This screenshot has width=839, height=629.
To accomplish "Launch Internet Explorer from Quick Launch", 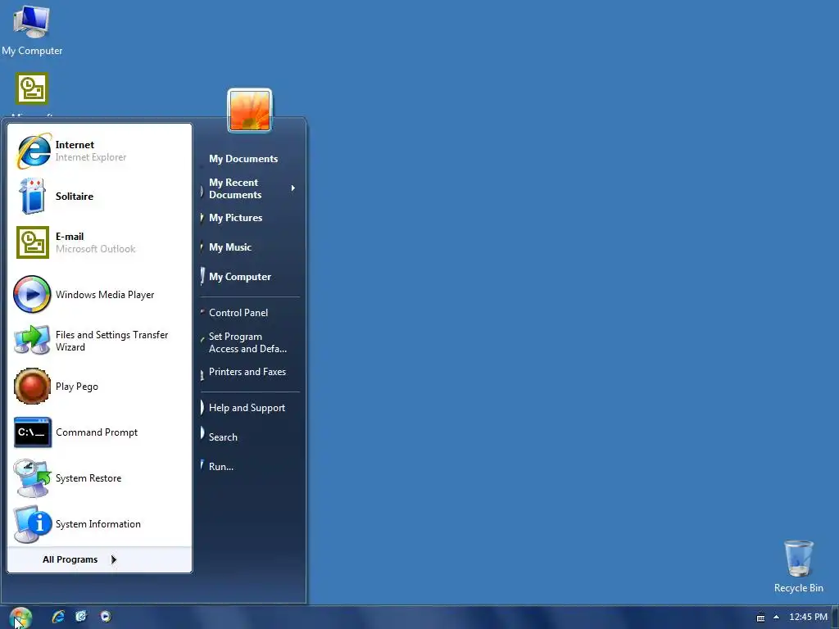I will [x=58, y=617].
